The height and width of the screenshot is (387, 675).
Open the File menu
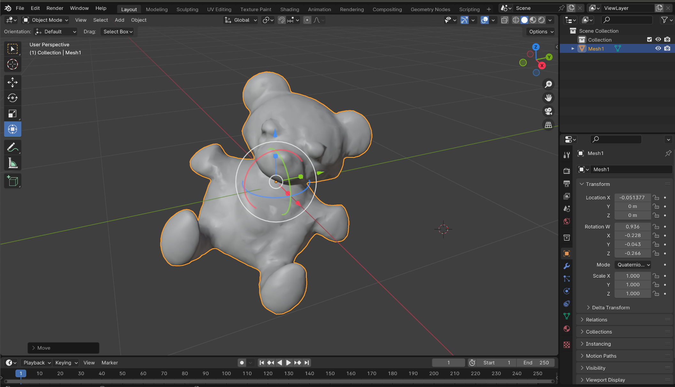(x=20, y=8)
